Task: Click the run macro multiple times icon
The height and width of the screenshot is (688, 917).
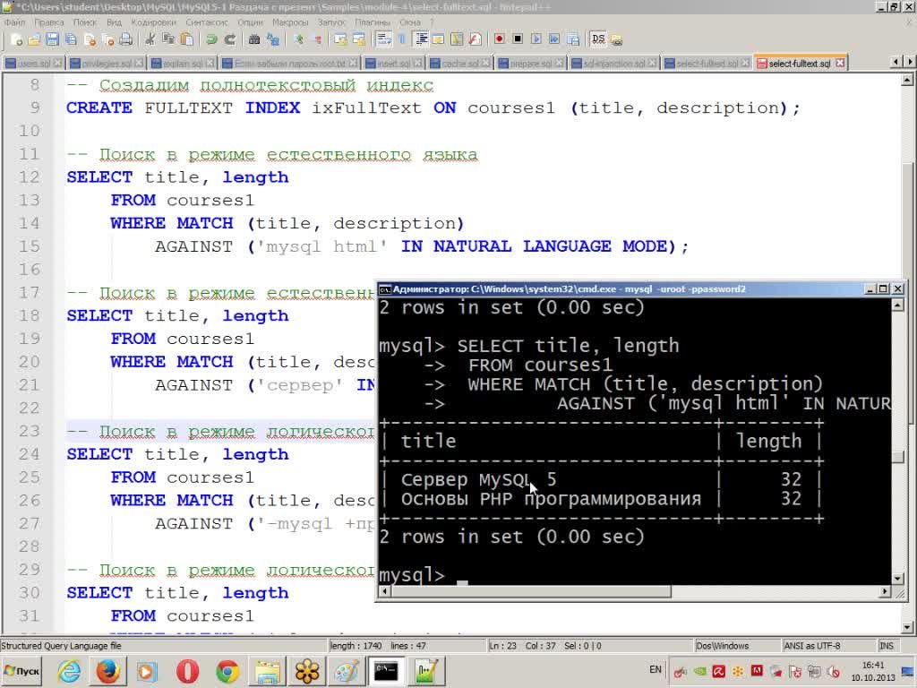Action: [554, 39]
